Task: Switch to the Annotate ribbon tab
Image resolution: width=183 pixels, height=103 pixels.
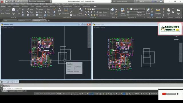Action: pyautogui.click(x=16, y=6)
